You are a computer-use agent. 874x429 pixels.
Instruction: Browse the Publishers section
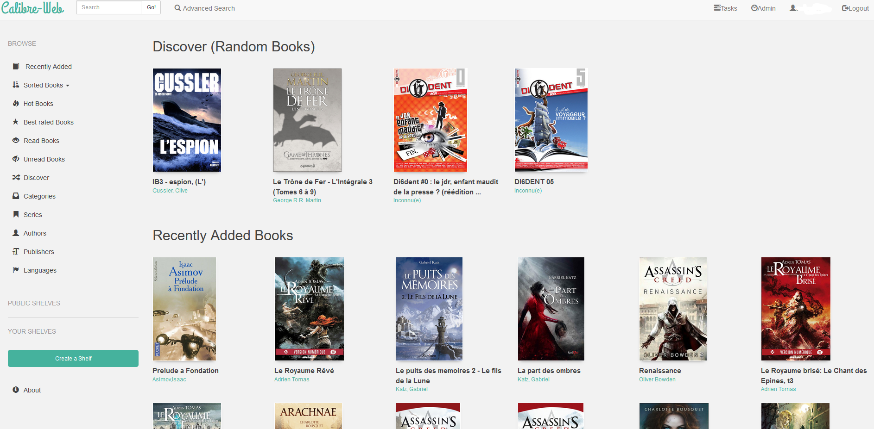(39, 252)
